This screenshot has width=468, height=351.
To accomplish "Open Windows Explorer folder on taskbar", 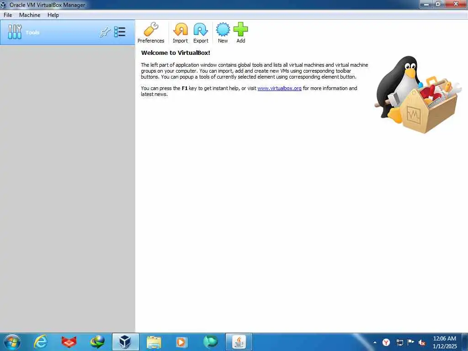I will (x=154, y=342).
